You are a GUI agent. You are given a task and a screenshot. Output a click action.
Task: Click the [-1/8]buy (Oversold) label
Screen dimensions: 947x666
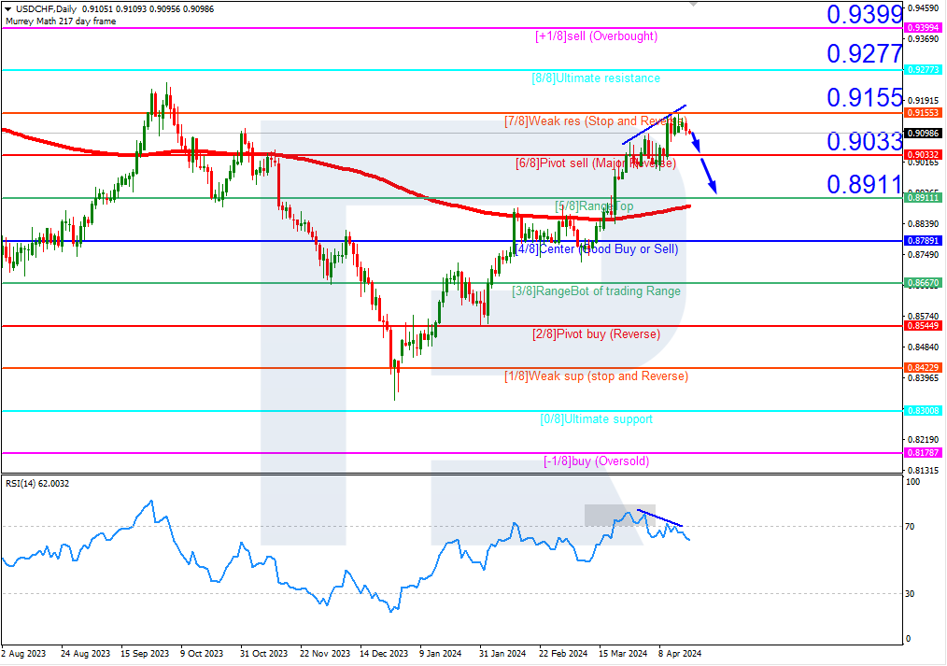(596, 461)
